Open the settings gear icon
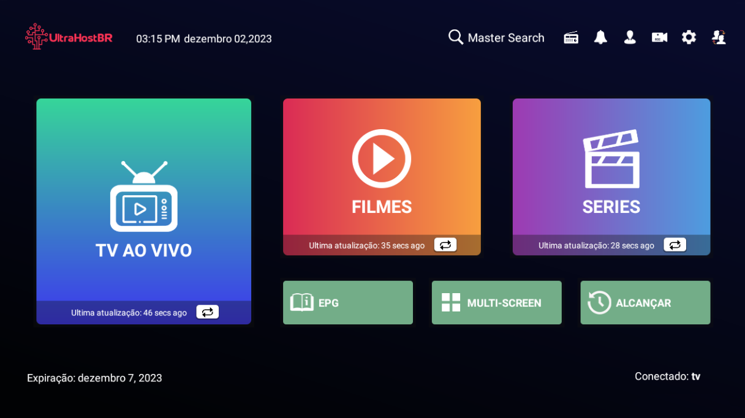 (x=689, y=37)
